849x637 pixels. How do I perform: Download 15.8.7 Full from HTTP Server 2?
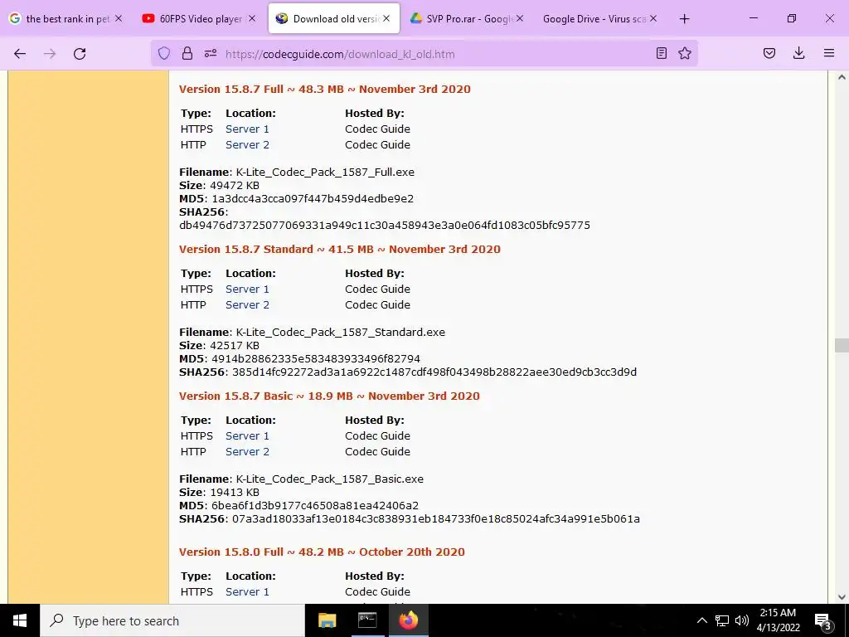247,144
